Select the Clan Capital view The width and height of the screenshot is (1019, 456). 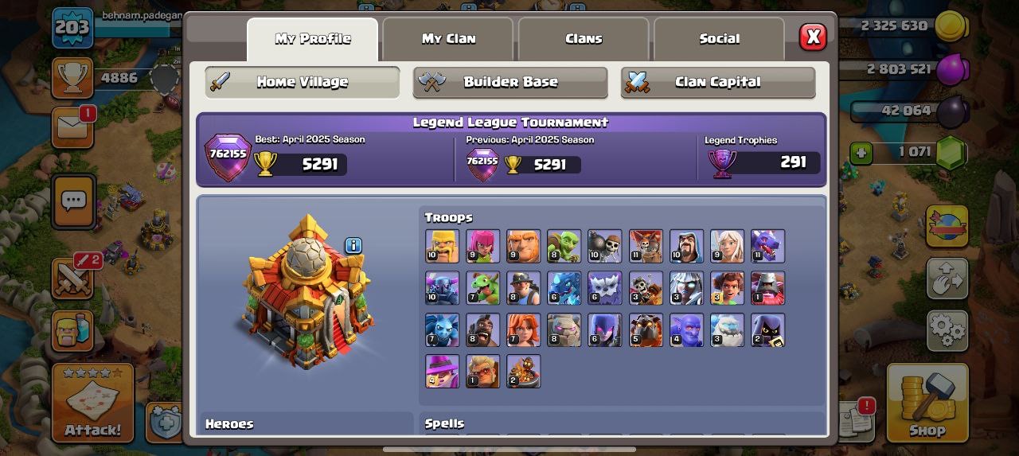pos(718,82)
